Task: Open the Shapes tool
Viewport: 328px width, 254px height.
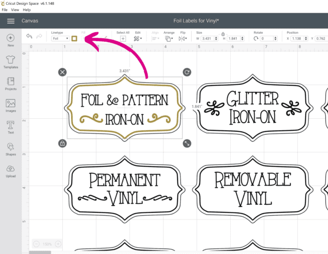Action: [x=10, y=148]
